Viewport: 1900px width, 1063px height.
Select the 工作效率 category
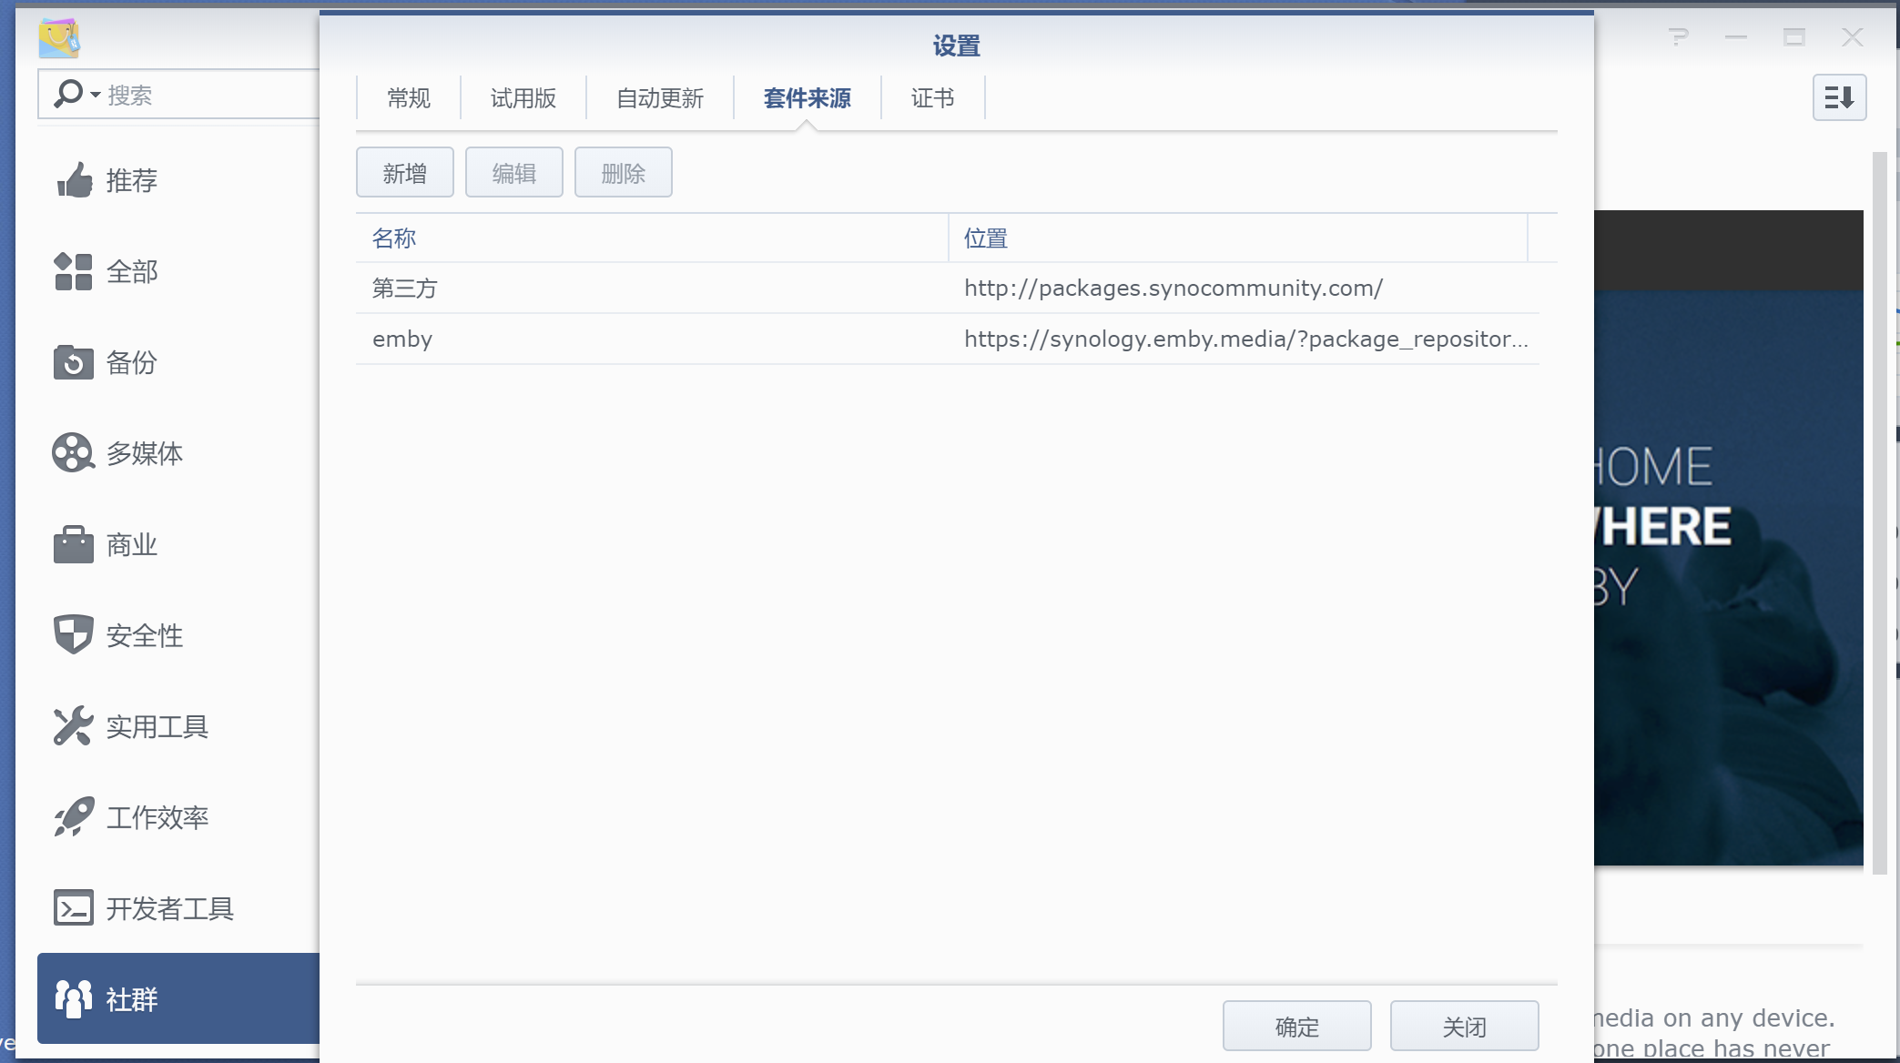157,817
